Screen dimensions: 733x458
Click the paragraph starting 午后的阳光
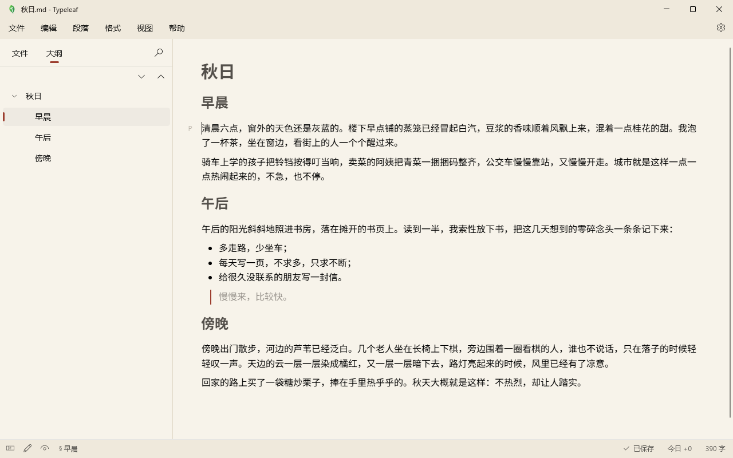pos(438,229)
